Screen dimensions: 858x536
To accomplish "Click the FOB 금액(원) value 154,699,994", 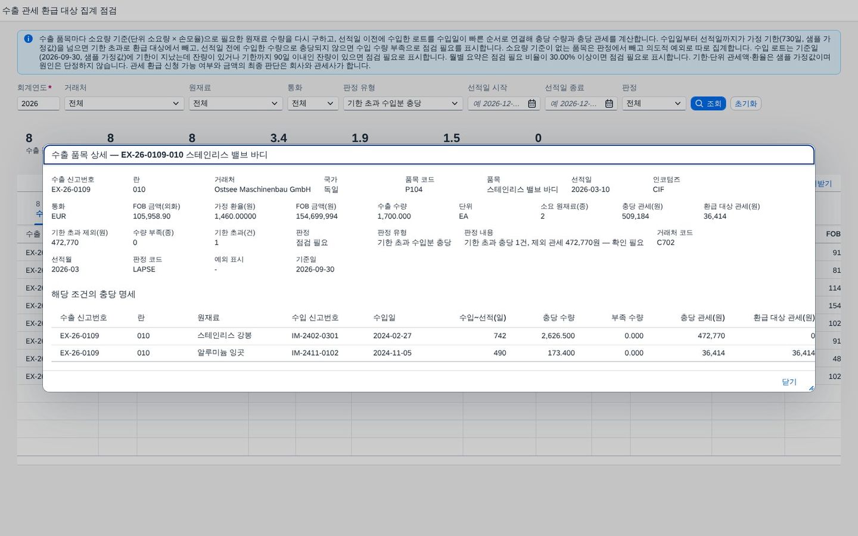I will [x=317, y=217].
